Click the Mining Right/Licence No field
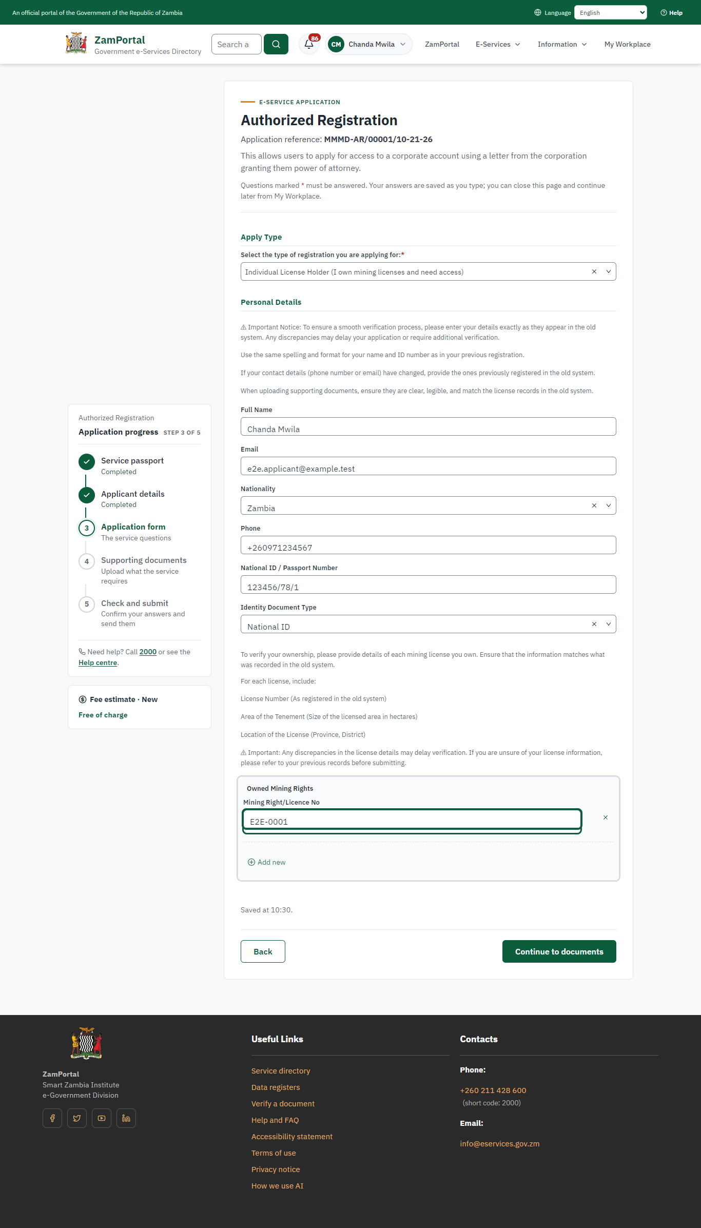The width and height of the screenshot is (701, 1228). pos(412,820)
